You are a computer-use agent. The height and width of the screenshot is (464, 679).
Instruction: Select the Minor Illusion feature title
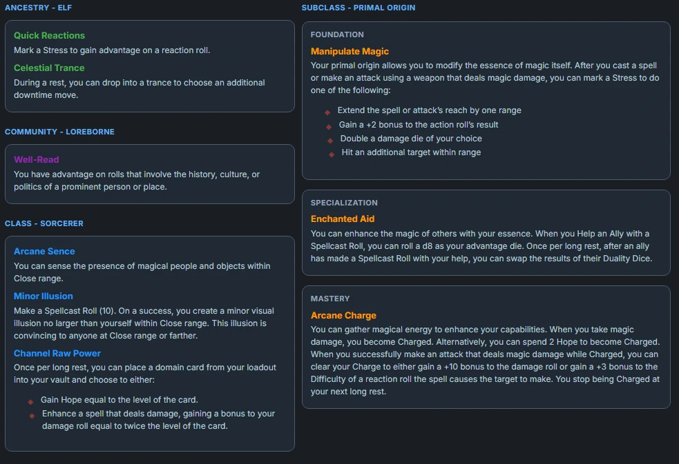tap(43, 296)
